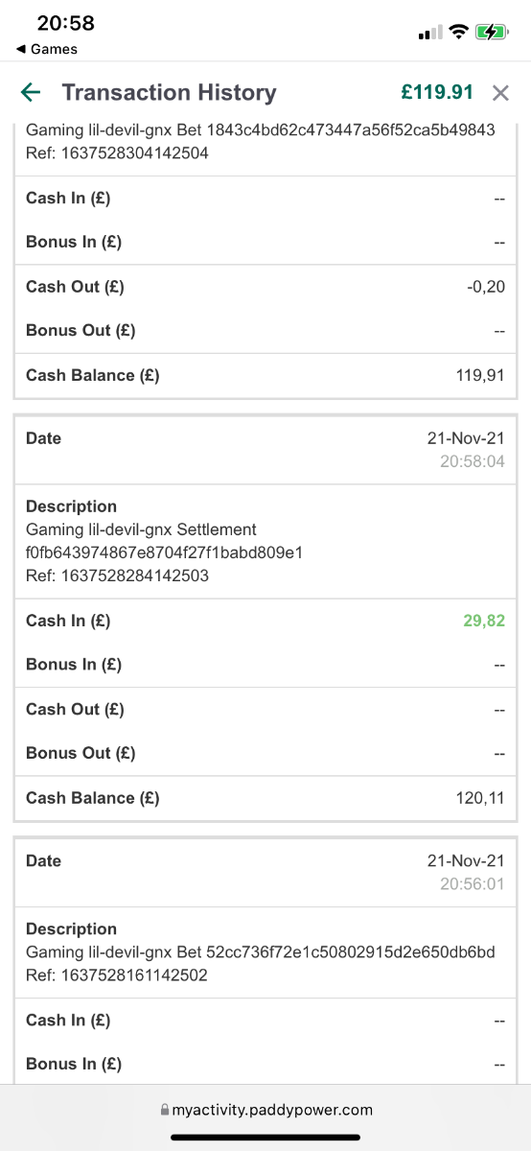Tap the 119,91 Cash Balance value
Viewport: 531px width, 1151px height.
480,375
